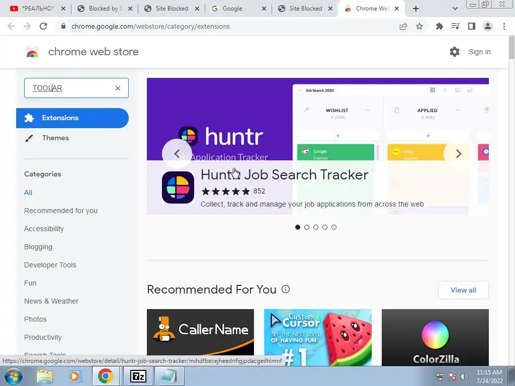Toggle the side panel icon
The image size is (515, 386).
(x=472, y=26)
